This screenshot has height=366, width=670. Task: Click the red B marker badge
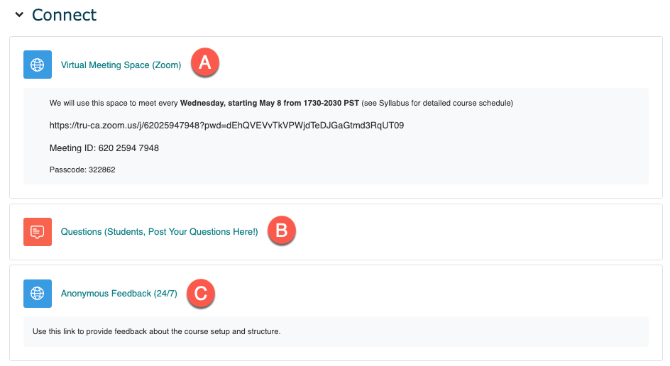pos(282,231)
